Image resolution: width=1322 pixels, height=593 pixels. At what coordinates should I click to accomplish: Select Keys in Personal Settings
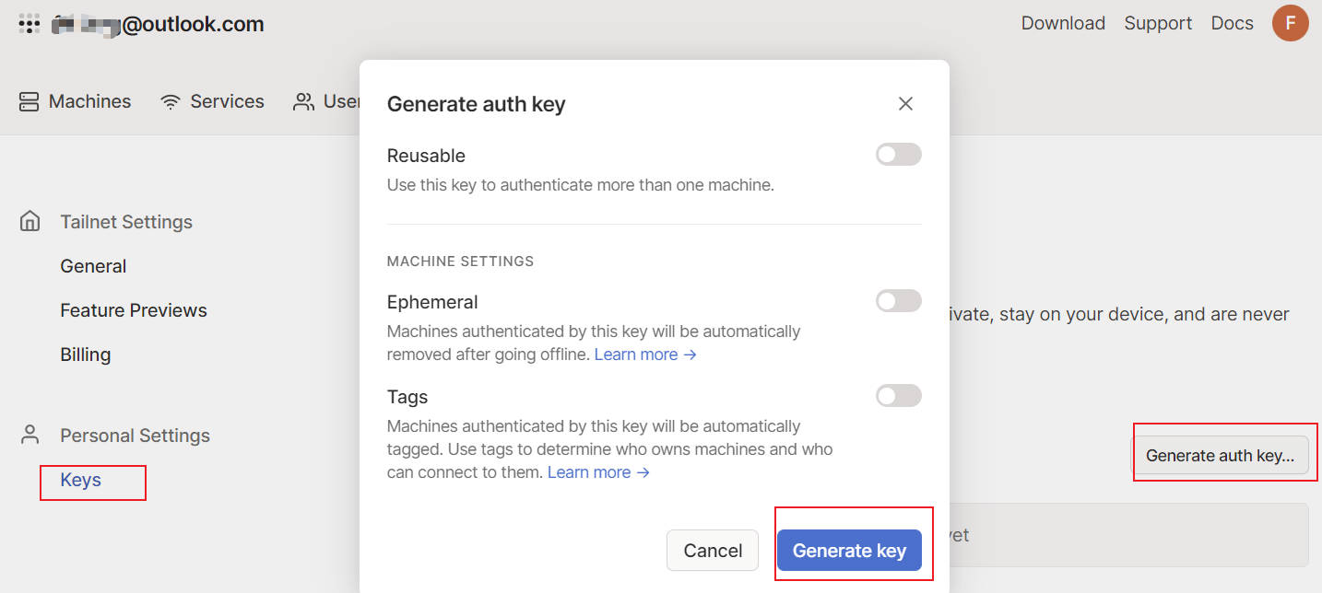[x=81, y=480]
